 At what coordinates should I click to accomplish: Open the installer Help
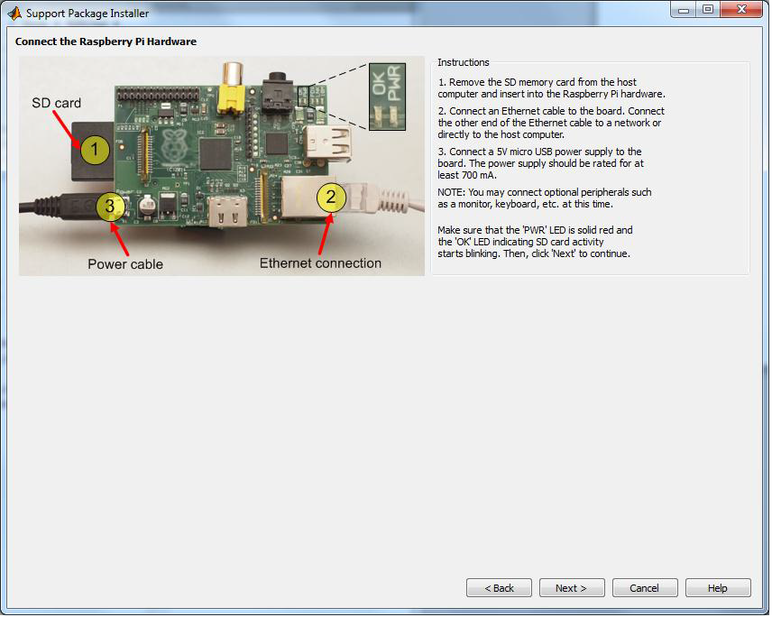coord(718,587)
